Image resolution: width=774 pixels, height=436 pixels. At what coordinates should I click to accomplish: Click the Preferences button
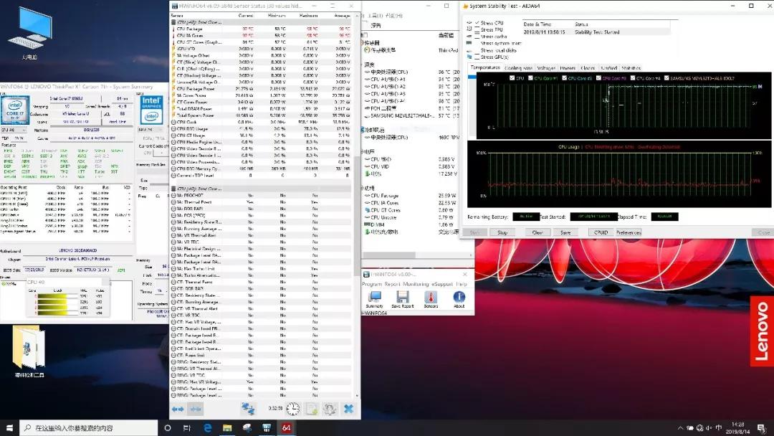click(x=628, y=232)
